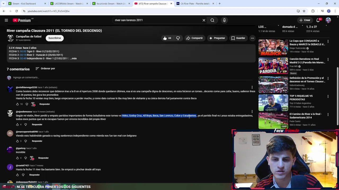Reload the page with the browser refresh button
This screenshot has width=339, height=190.
pyautogui.click(x=16, y=11)
